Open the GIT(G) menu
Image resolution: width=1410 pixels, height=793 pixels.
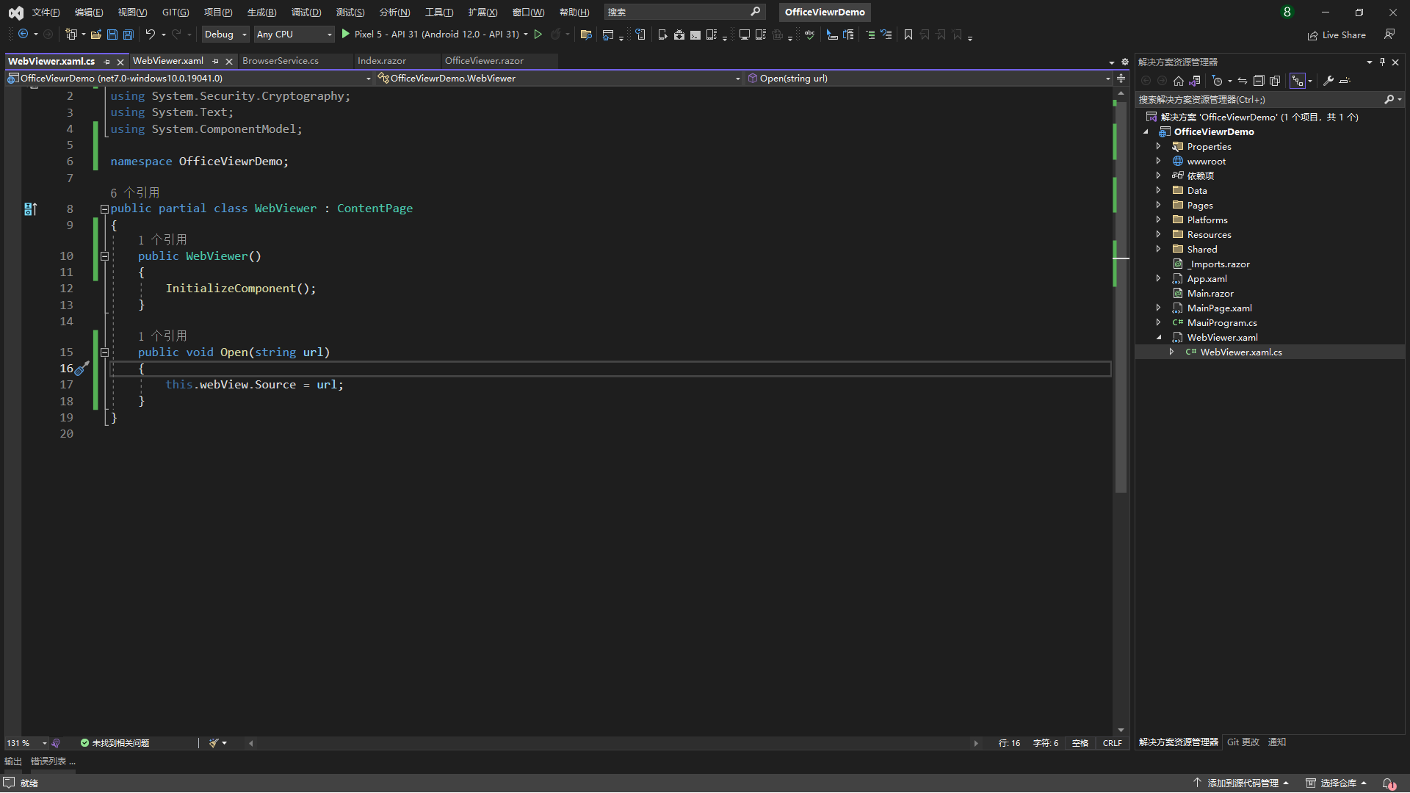[176, 12]
